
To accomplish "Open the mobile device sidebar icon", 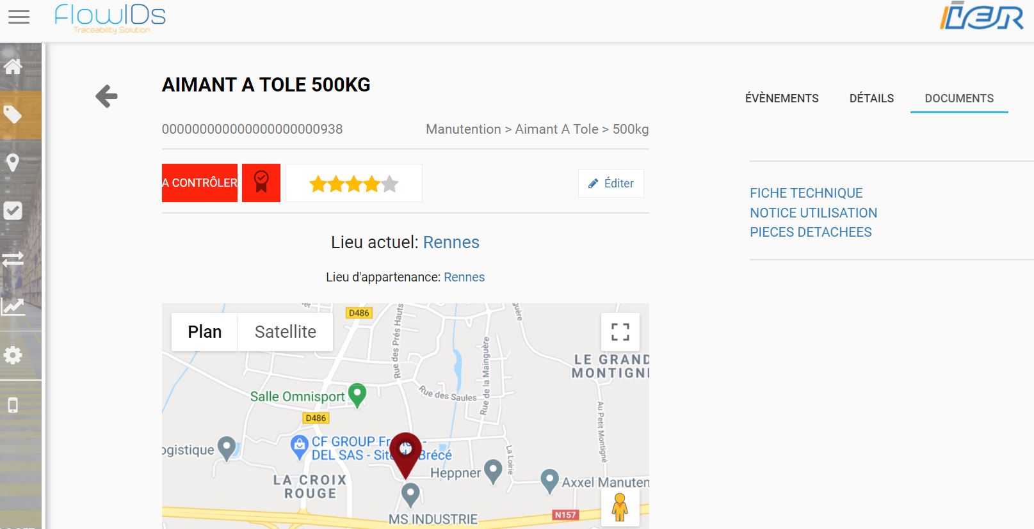I will pos(13,405).
